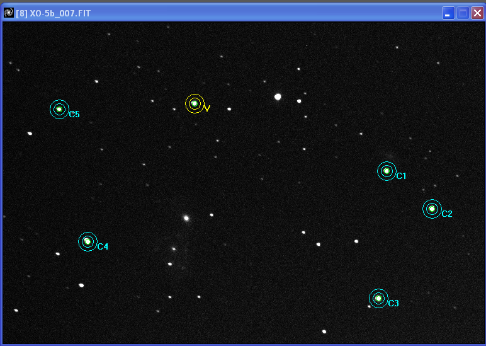Maximize the XO-5b_007.FIT image window

(x=463, y=13)
